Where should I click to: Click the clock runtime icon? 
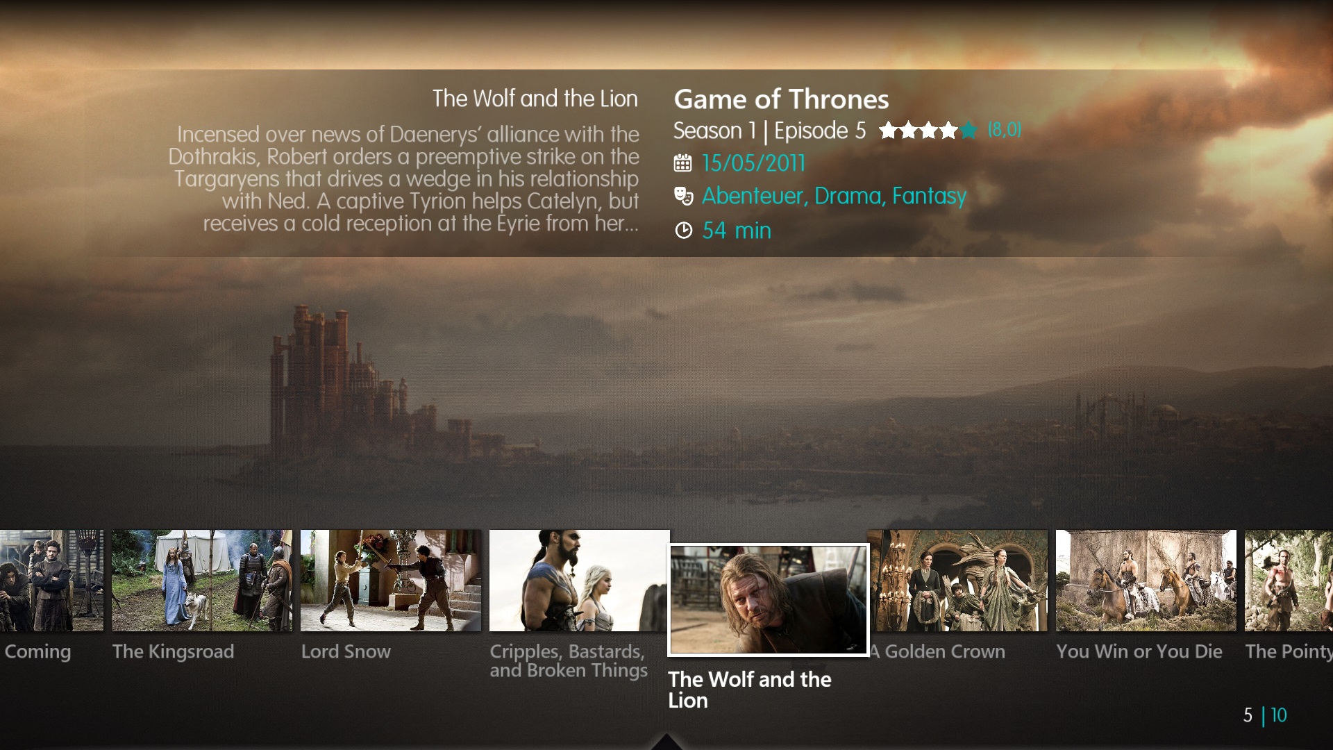pyautogui.click(x=684, y=231)
